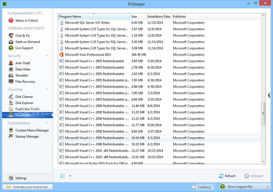Click the Feedback envelope icon
Image resolution: width=273 pixels, height=192 pixels.
coord(194,187)
